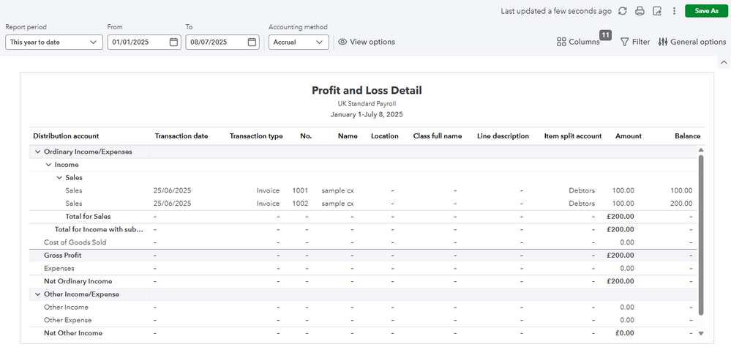This screenshot has height=350, width=731.
Task: Click the Net Other Income £0.00 amount
Action: click(623, 333)
